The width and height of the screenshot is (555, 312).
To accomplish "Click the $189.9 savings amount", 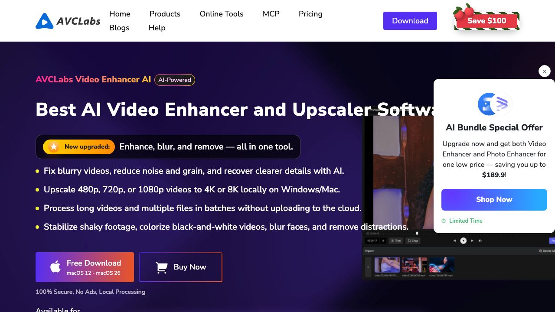I will 493,175.
